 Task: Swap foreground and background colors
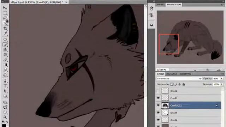7,122
